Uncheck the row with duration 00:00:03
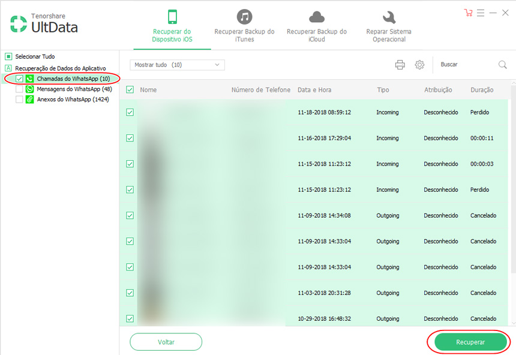Viewport: 516px width, 355px height. coord(130,164)
